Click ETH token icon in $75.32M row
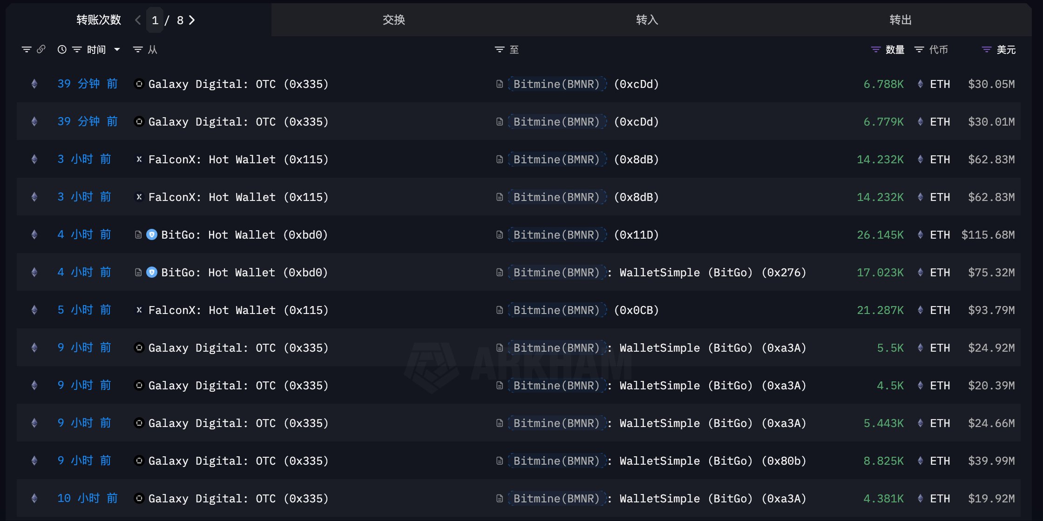The width and height of the screenshot is (1043, 521). pyautogui.click(x=921, y=272)
